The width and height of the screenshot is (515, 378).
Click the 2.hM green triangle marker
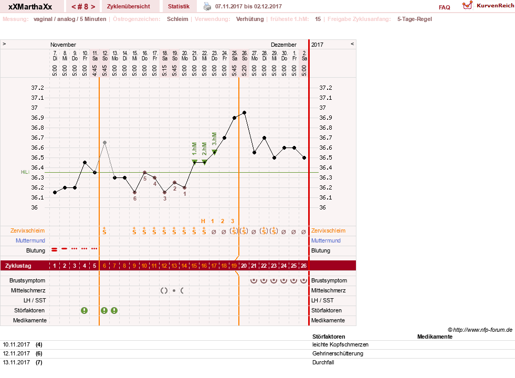204,162
